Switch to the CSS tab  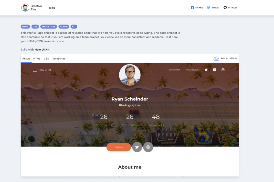(x=46, y=59)
